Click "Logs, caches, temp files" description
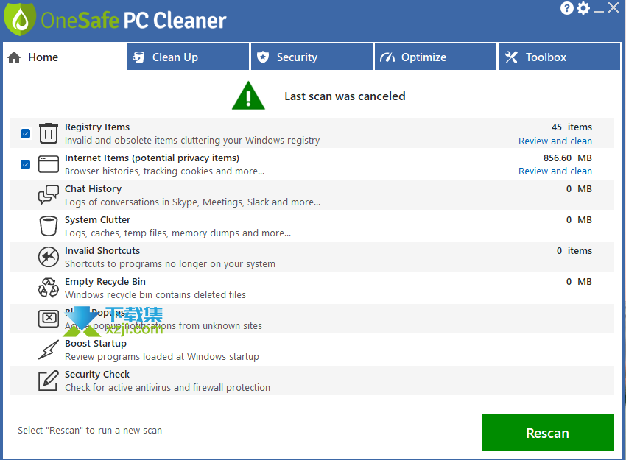 point(177,233)
